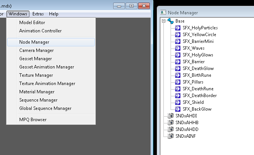Click the arrow icon next to SFX_BackGlow
This screenshot has height=155, width=254.
click(x=178, y=109)
